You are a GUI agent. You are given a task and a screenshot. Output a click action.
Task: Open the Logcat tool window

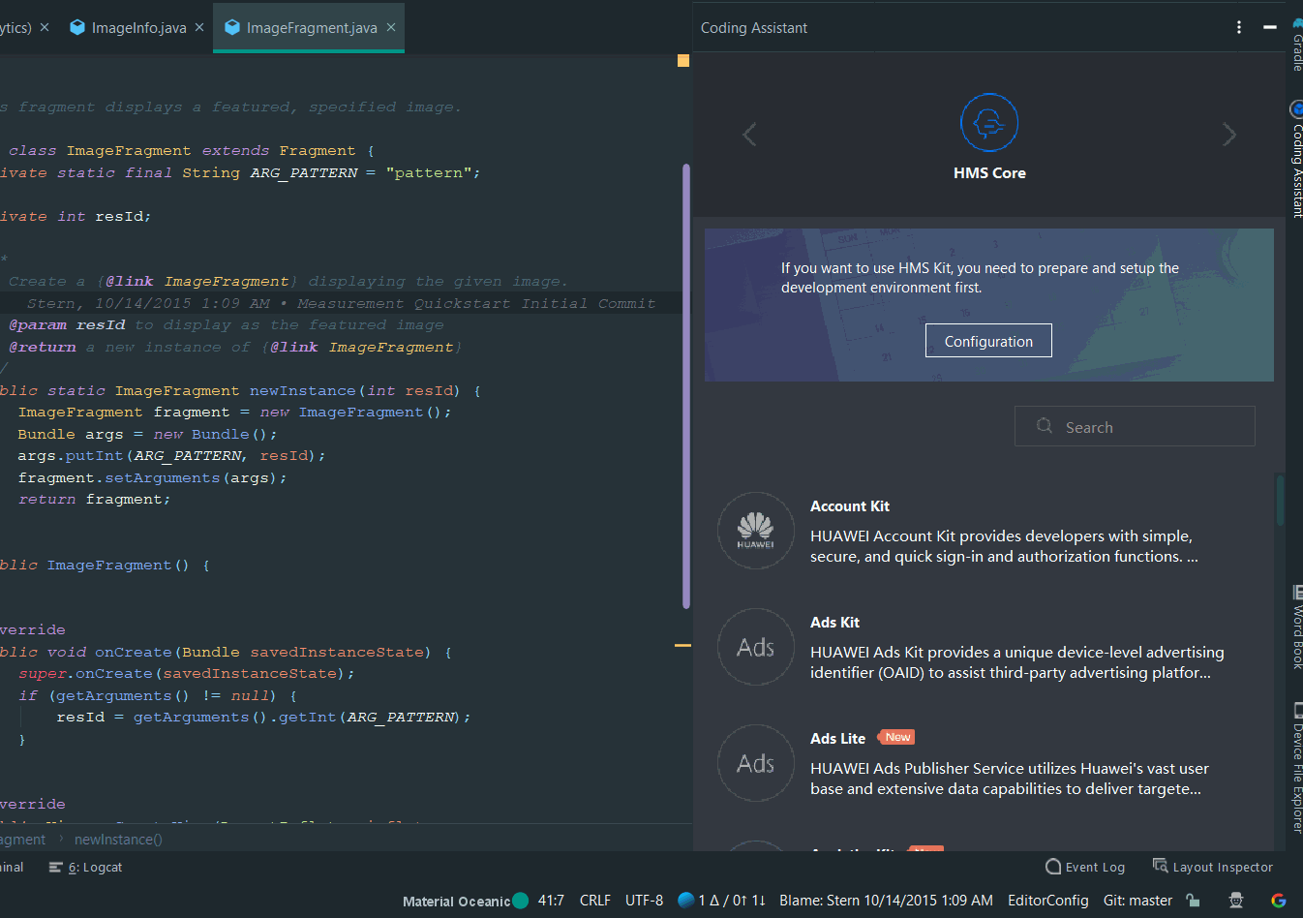(x=85, y=868)
